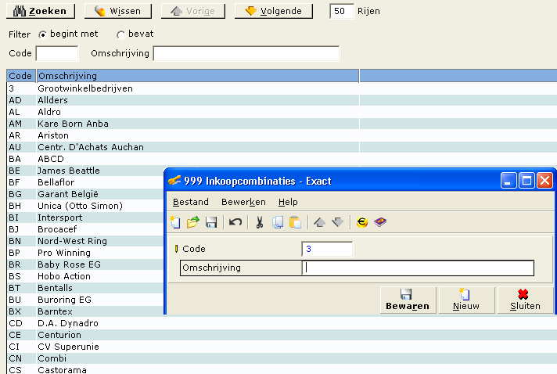
Task: Click the Sluiten close button
Action: (525, 300)
